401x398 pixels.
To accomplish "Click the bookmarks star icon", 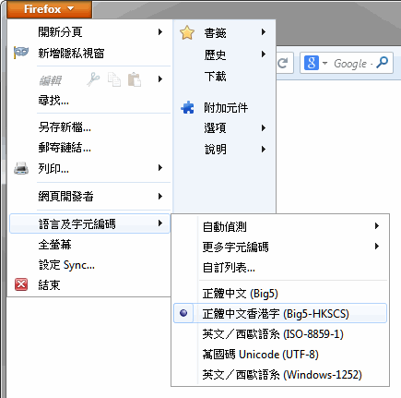I will click(x=187, y=32).
